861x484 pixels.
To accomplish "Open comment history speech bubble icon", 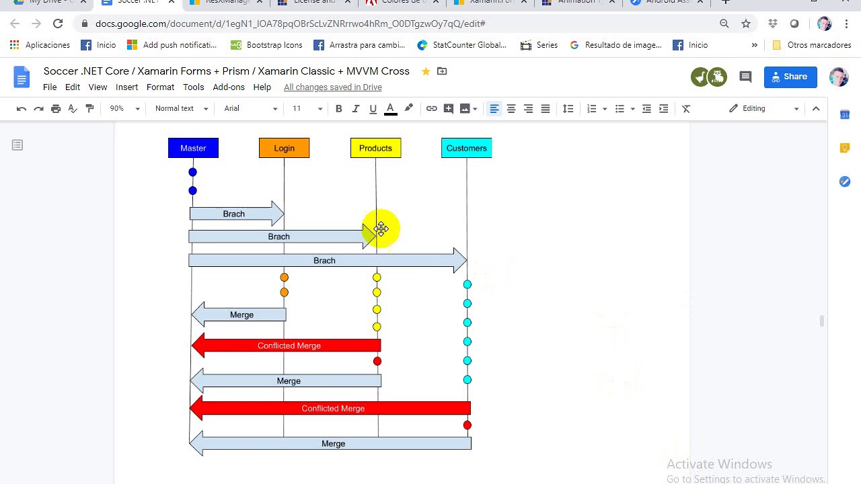I will click(x=745, y=77).
